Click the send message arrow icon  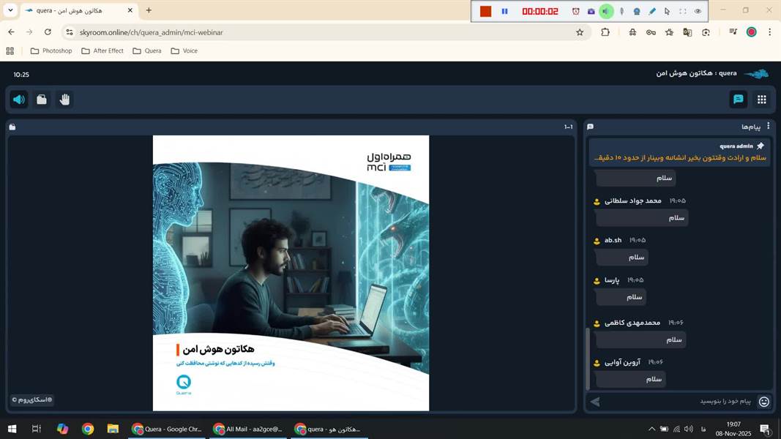(x=595, y=401)
